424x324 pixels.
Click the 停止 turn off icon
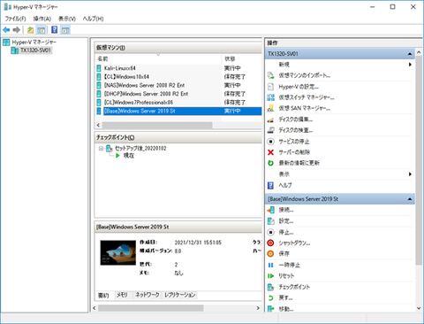coord(270,232)
